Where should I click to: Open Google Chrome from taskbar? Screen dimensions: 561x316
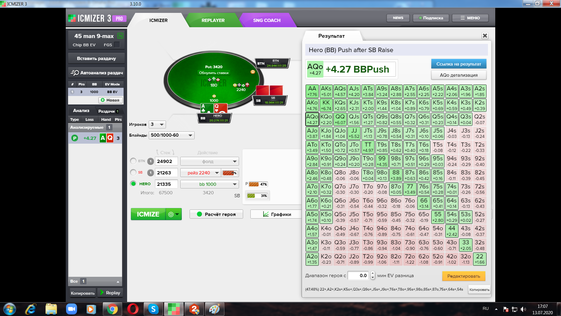tap(112, 309)
